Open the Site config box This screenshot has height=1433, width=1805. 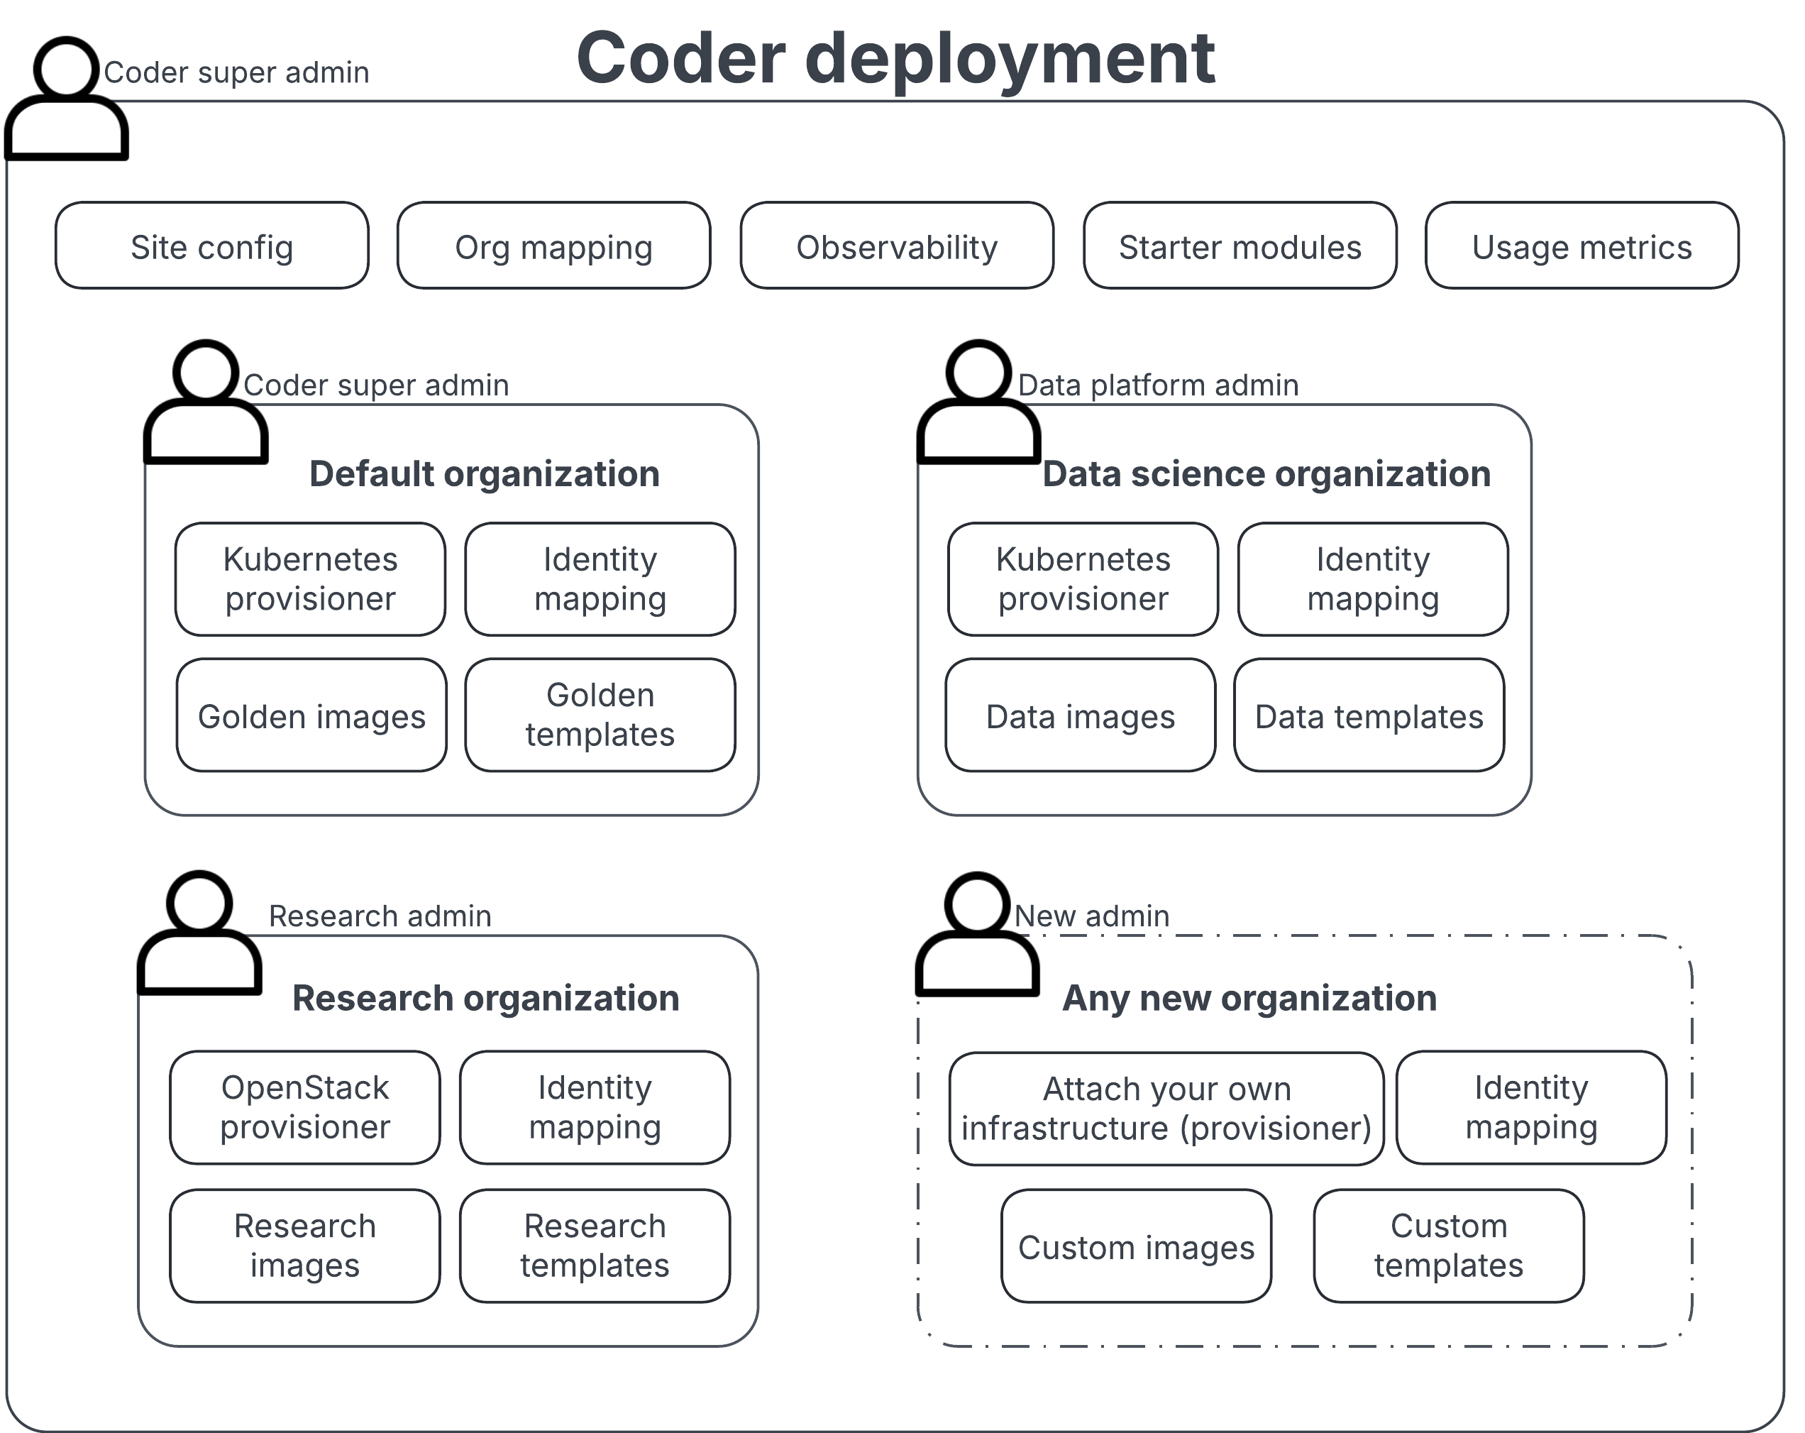point(211,246)
